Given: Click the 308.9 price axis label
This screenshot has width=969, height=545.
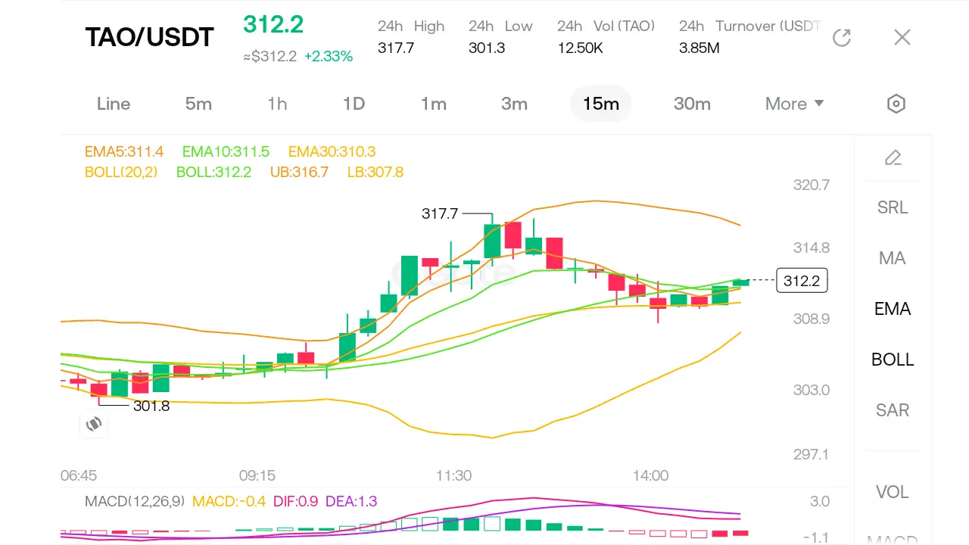Looking at the screenshot, I should (812, 319).
